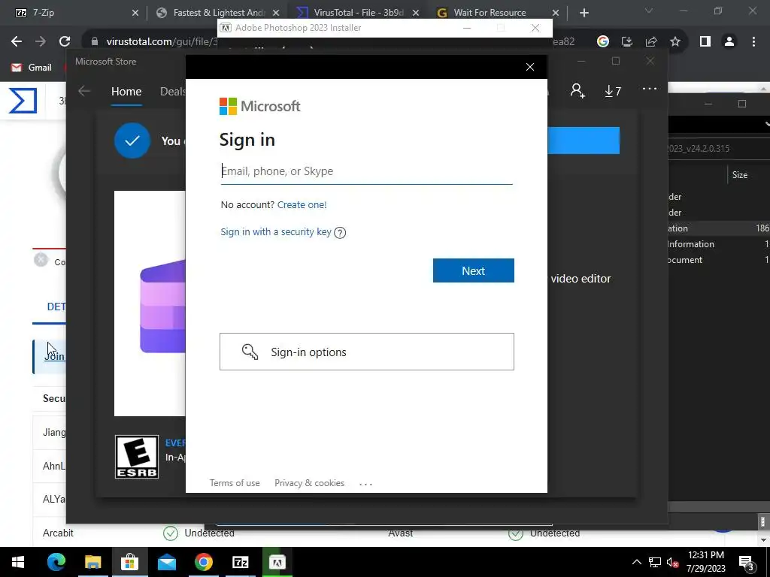770x577 pixels.
Task: Open 7-Zip from taskbar
Action: tap(240, 562)
